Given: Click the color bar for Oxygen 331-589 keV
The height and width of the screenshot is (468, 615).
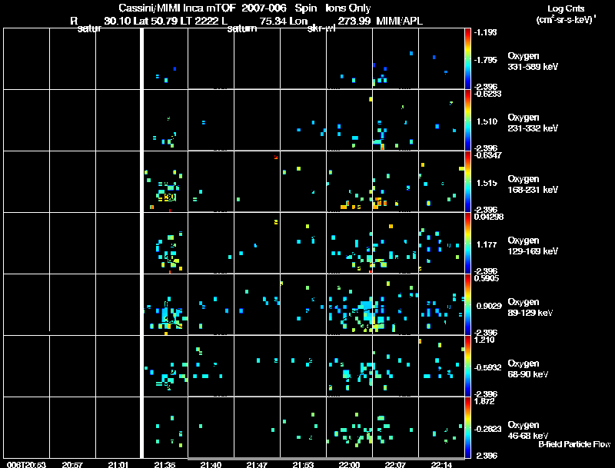Looking at the screenshot, I should pyautogui.click(x=467, y=59).
